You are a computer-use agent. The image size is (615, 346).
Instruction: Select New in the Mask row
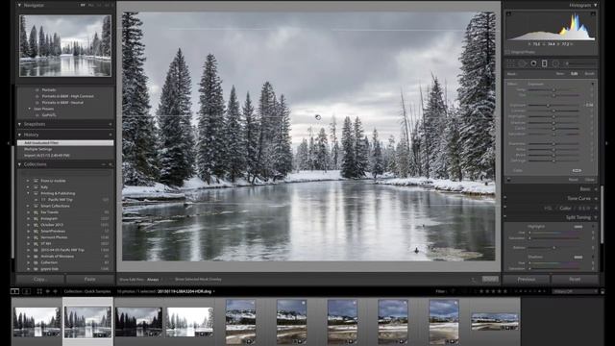point(560,73)
